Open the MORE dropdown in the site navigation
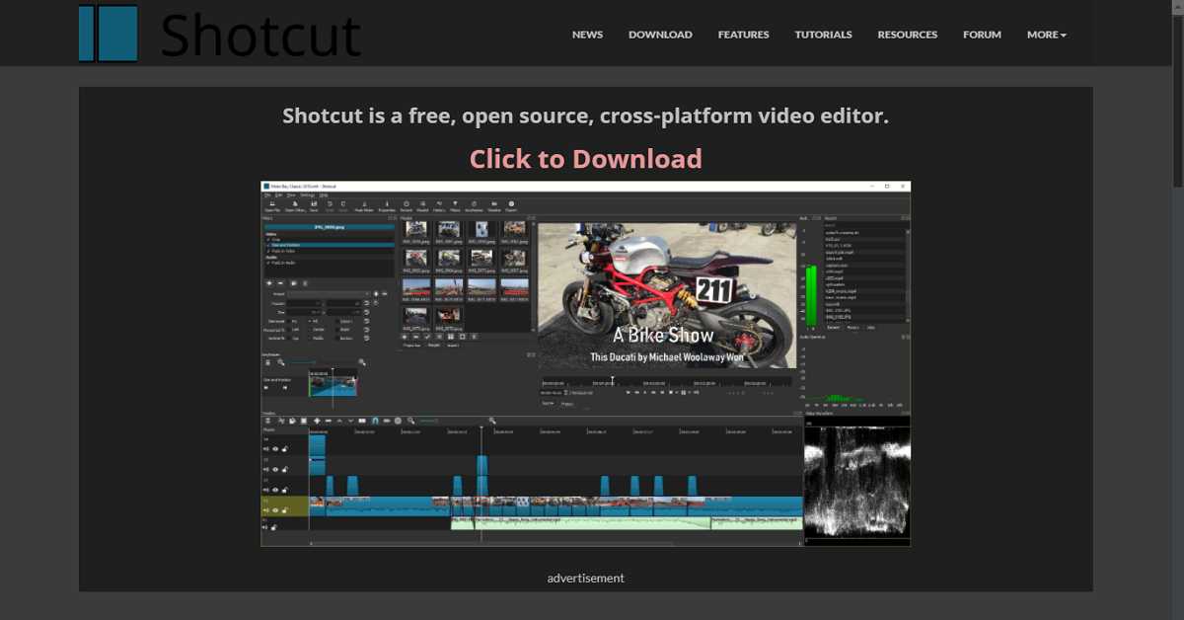Screen dimensions: 1184x620 1045,35
